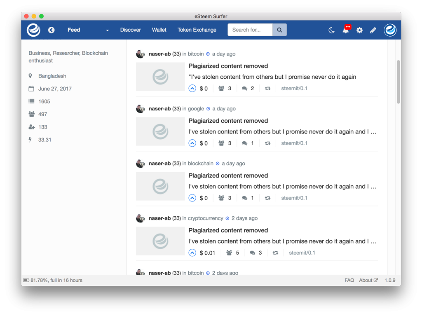Image resolution: width=422 pixels, height=316 pixels.
Task: Upvote the google post
Action: pos(192,143)
